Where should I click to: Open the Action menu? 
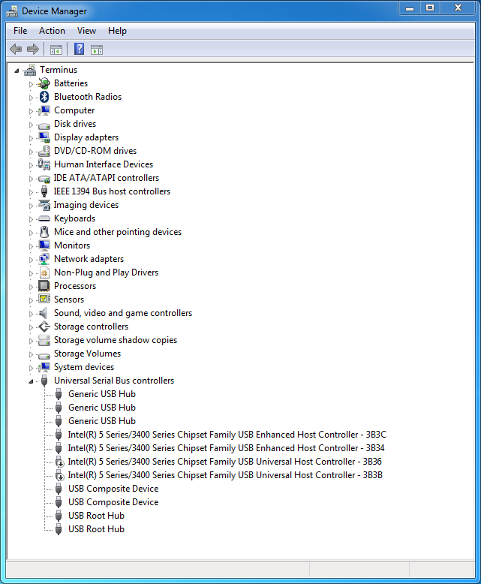52,31
